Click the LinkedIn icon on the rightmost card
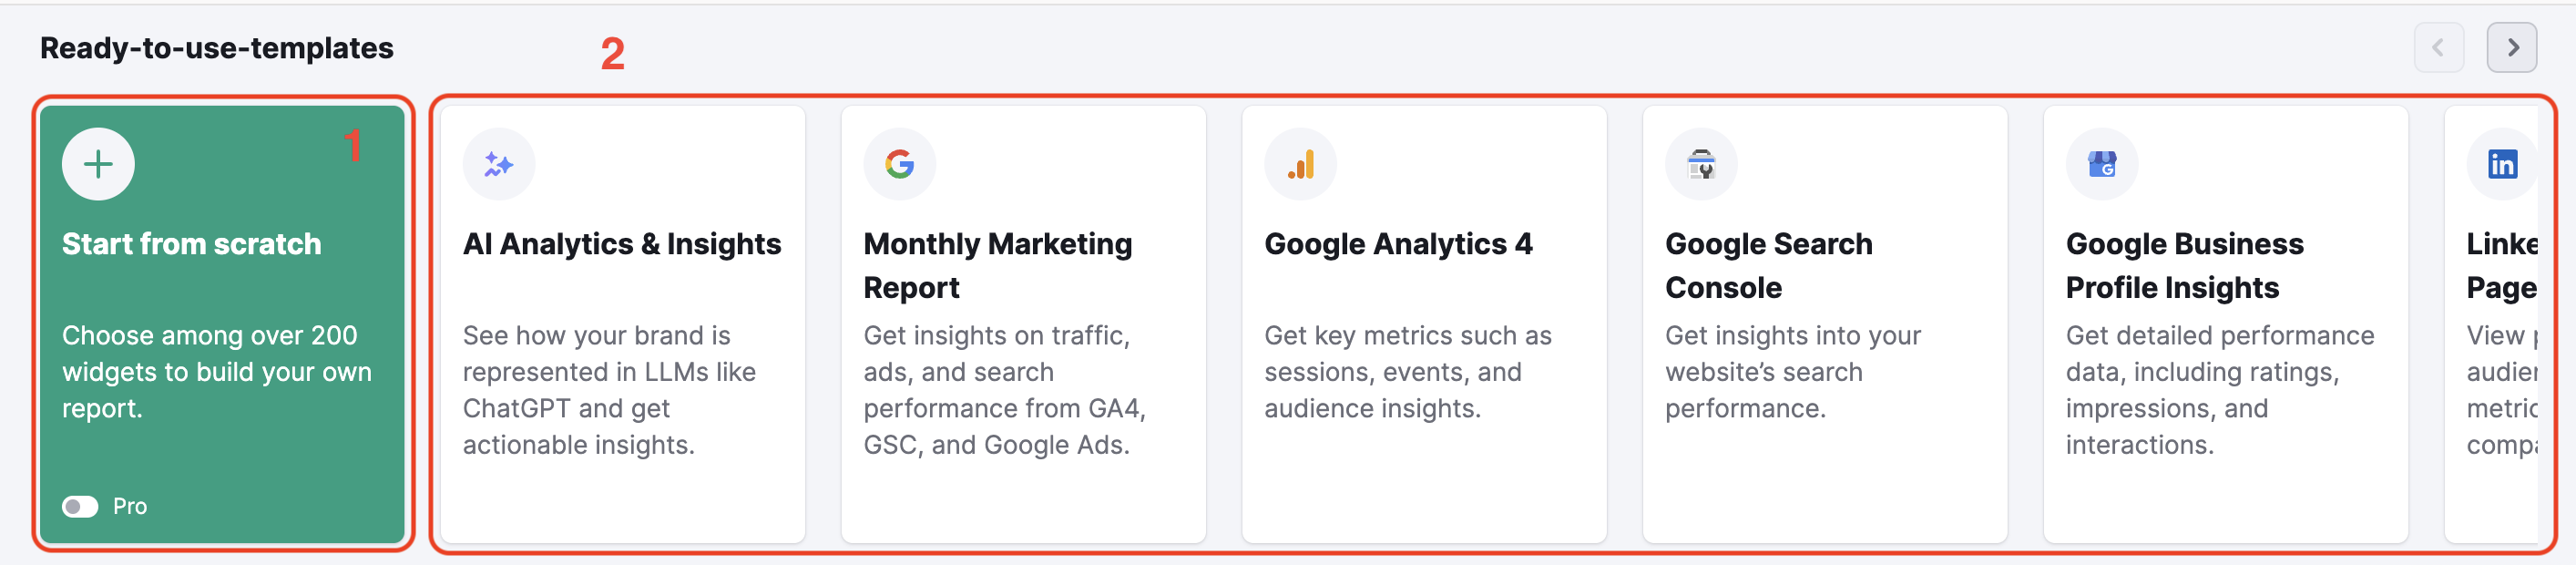This screenshot has height=565, width=2576. pyautogui.click(x=2503, y=163)
